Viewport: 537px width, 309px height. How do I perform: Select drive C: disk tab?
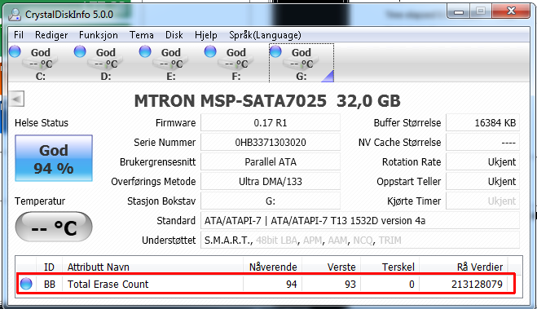tap(41, 64)
